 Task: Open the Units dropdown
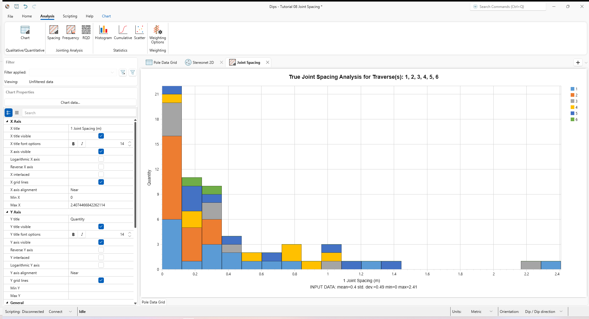[481, 311]
